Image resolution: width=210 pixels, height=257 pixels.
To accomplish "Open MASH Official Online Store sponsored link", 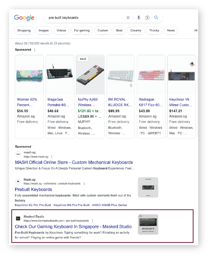I will coord(74,162).
